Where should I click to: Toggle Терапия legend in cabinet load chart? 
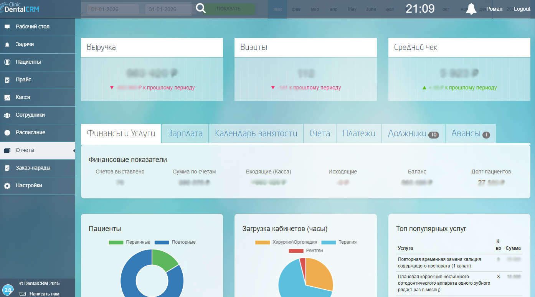tap(329, 242)
